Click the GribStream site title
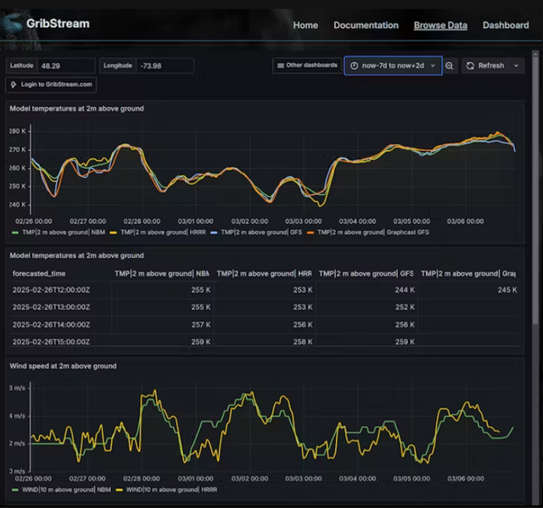 pyautogui.click(x=58, y=24)
